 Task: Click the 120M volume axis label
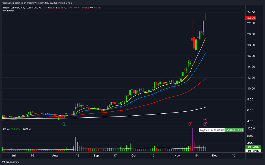click(x=251, y=128)
